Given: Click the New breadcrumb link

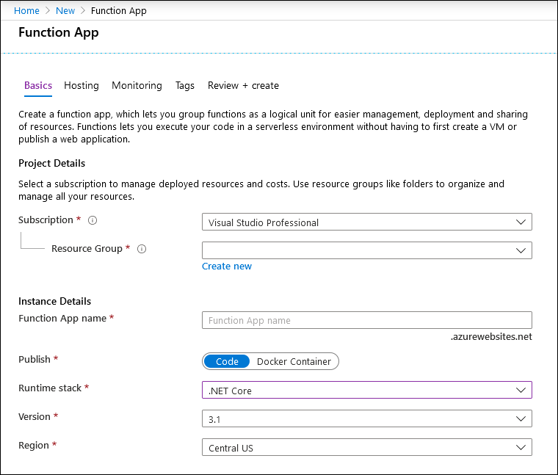Looking at the screenshot, I should point(65,11).
